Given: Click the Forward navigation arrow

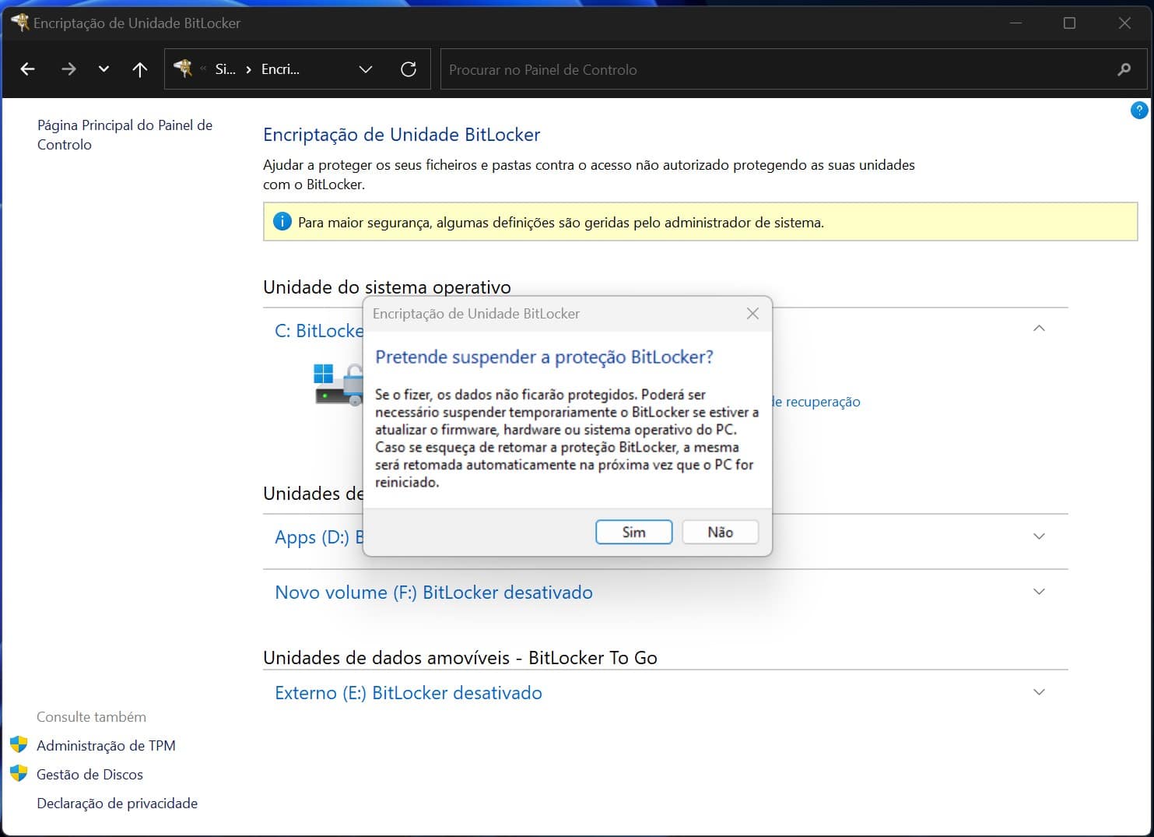Looking at the screenshot, I should (x=68, y=69).
